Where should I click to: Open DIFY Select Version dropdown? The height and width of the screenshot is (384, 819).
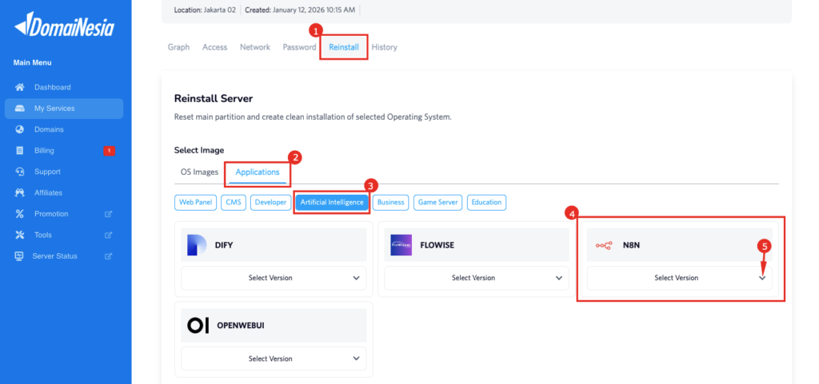(x=274, y=278)
